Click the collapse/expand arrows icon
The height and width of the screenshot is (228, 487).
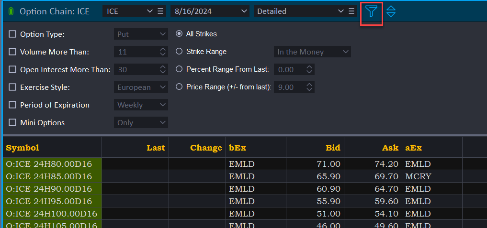pyautogui.click(x=391, y=11)
